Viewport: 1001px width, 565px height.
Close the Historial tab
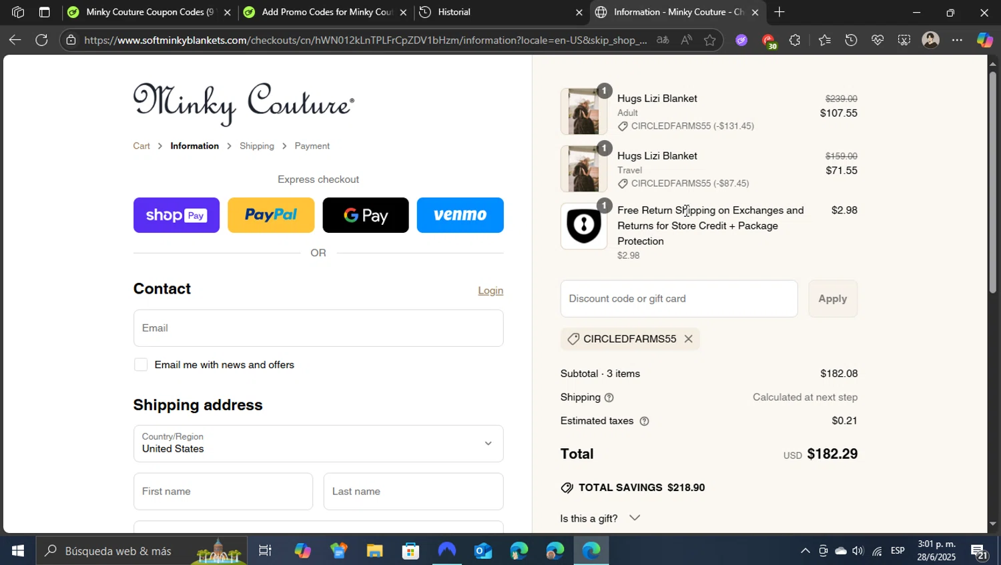pos(579,12)
